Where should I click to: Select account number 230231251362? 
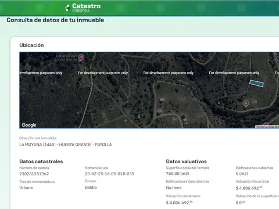pos(34,174)
